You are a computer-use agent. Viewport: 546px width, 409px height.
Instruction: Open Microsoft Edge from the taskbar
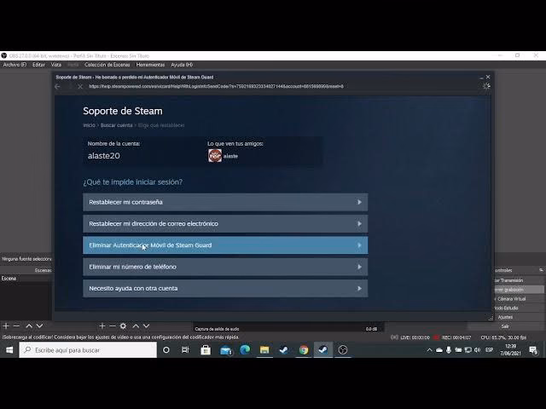tap(245, 350)
